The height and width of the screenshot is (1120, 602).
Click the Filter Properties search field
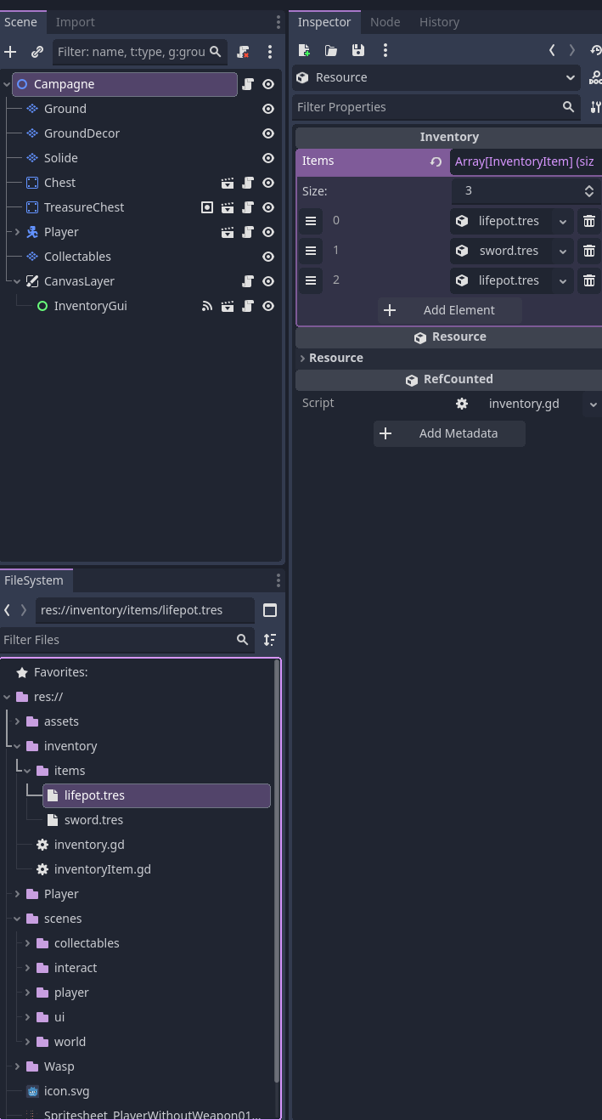pos(427,107)
